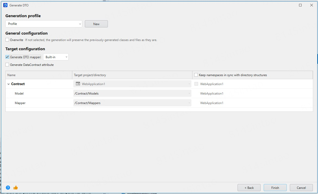
Task: Go to previous step with Back
Action: (249, 188)
